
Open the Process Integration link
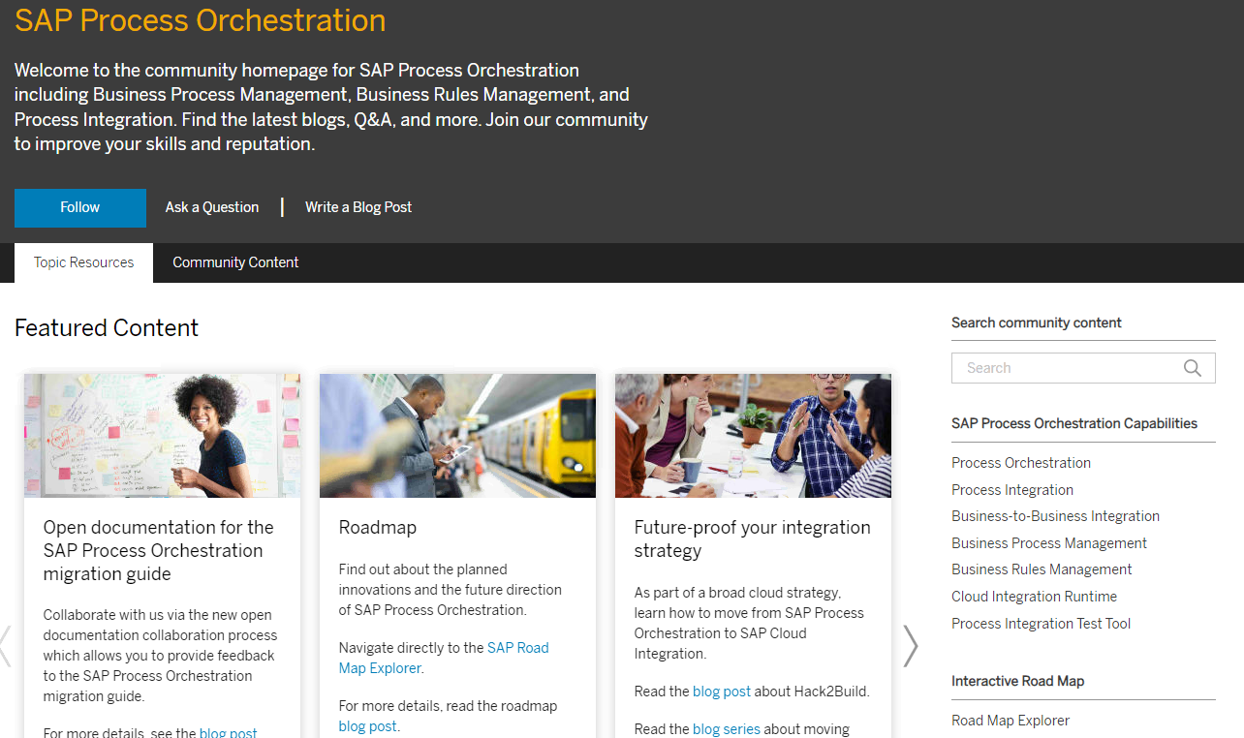1012,490
